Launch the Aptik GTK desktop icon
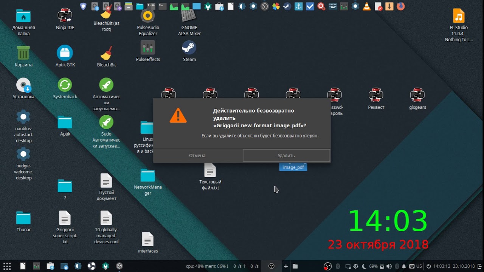Image resolution: width=484 pixels, height=272 pixels. (65, 53)
